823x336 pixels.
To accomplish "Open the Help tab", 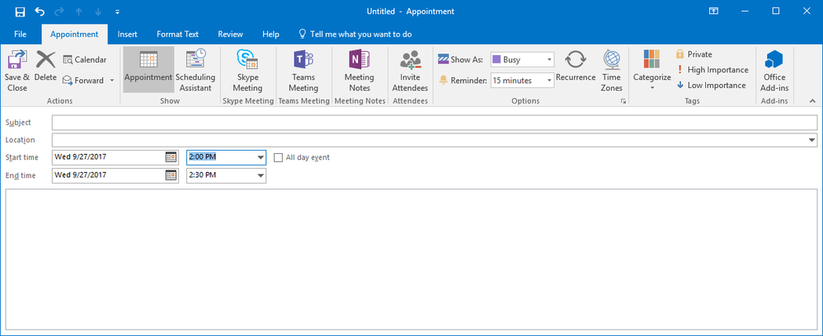I will click(270, 34).
